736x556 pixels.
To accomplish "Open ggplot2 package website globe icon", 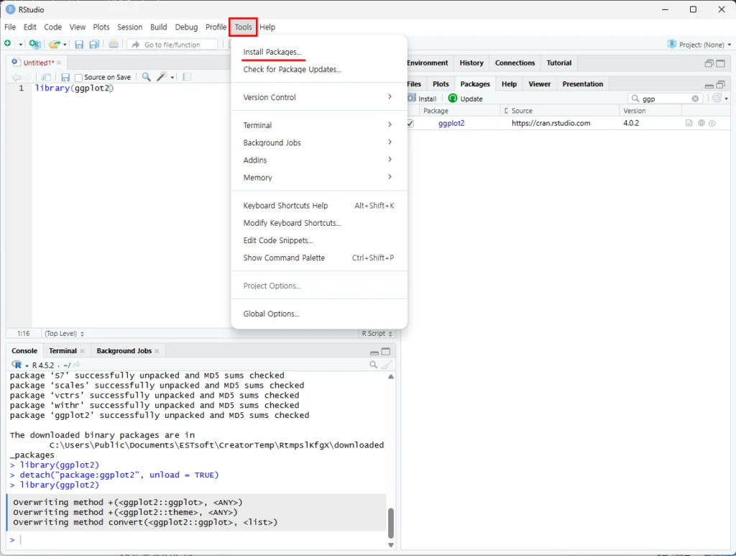I will click(x=701, y=124).
